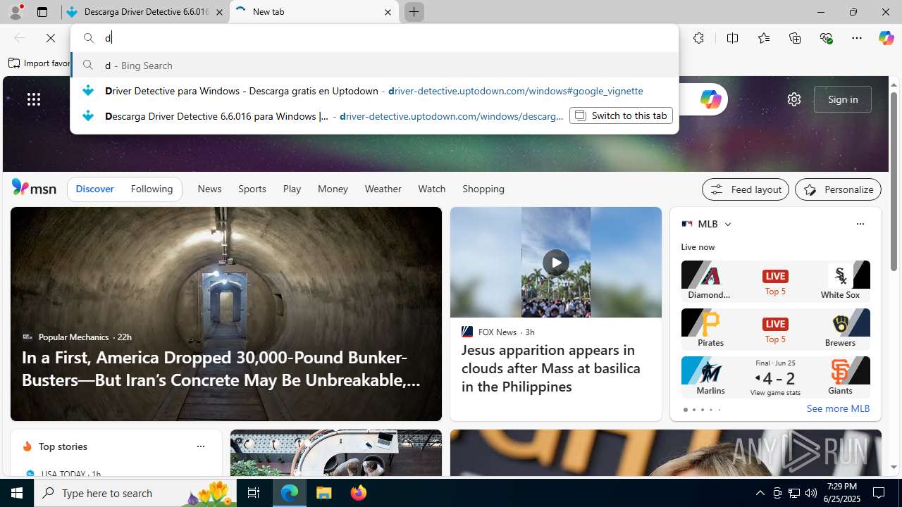The height and width of the screenshot is (507, 902).
Task: Stop loading the page
Action: [x=51, y=38]
